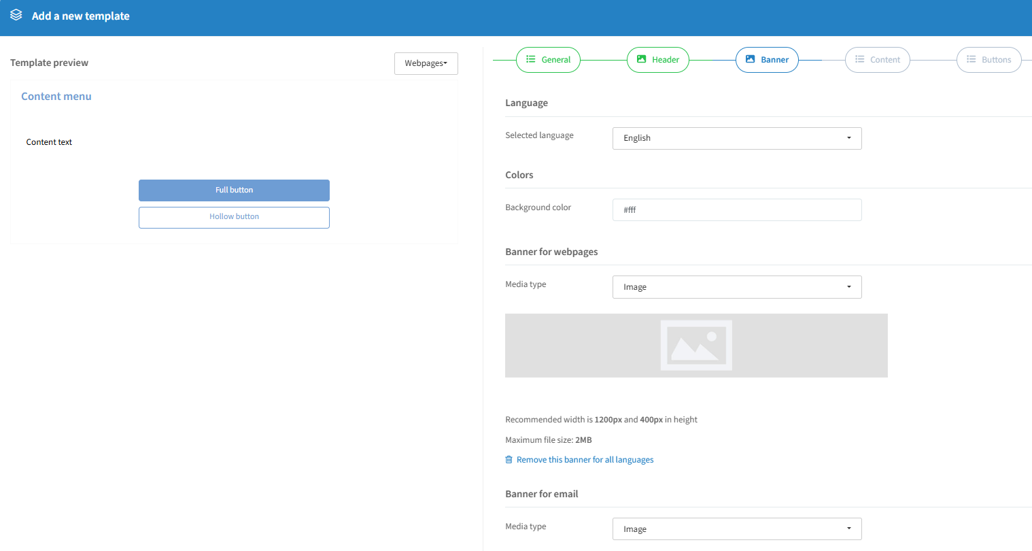The width and height of the screenshot is (1032, 551).
Task: Click the gray banner image upload area
Action: pyautogui.click(x=696, y=346)
